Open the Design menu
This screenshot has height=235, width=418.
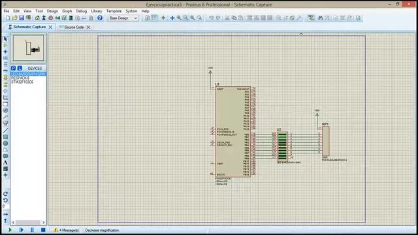(52, 11)
